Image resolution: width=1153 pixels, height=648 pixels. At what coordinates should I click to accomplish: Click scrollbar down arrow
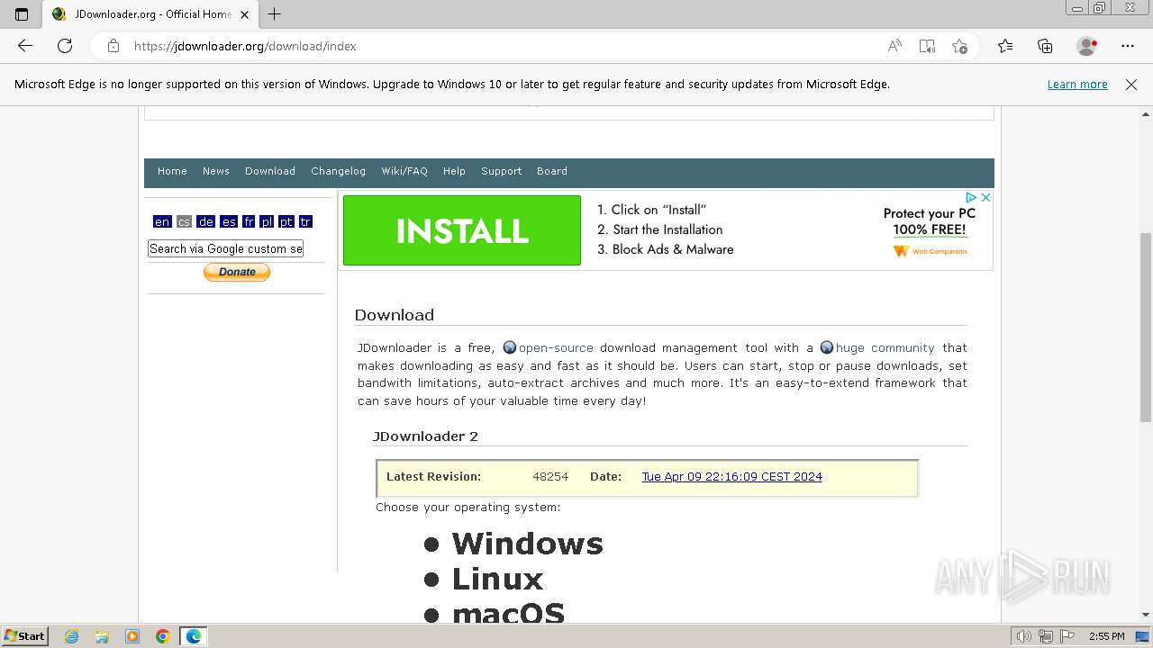(x=1146, y=615)
